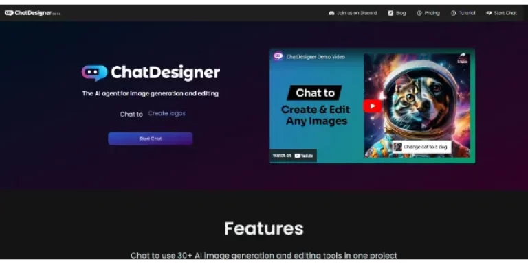Click the ChatDesigner Demo Video title
This screenshot has width=528, height=264.
[316, 57]
